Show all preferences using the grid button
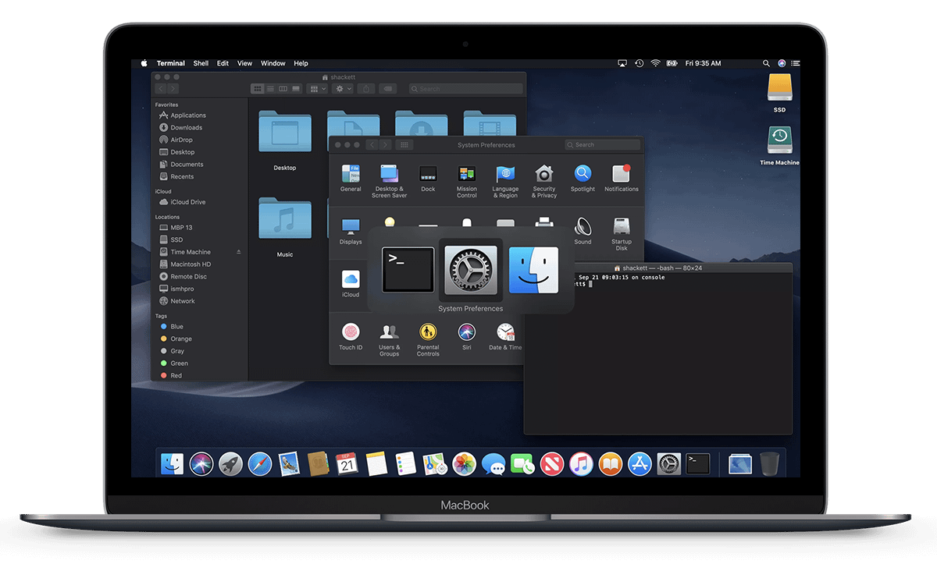This screenshot has width=937, height=564. click(404, 144)
